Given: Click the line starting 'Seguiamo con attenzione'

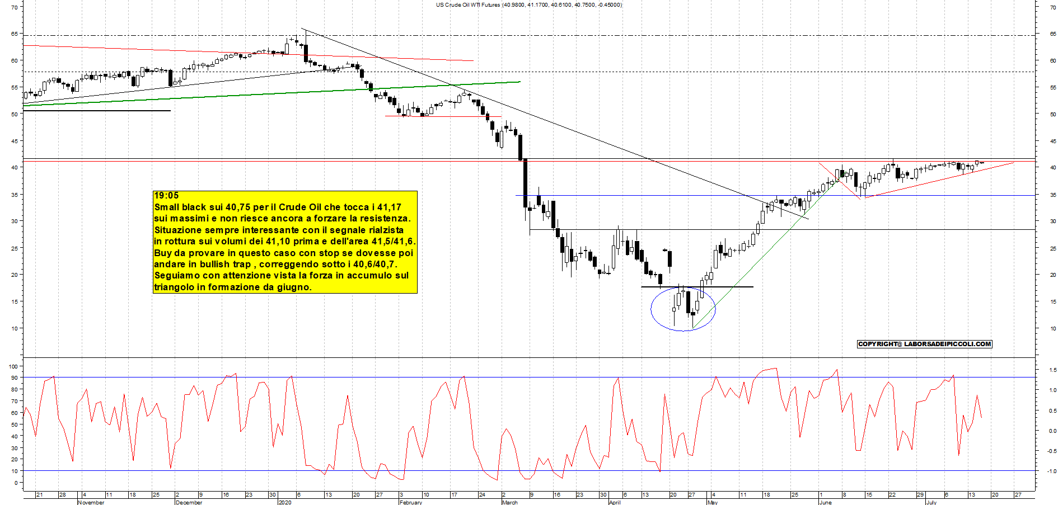Looking at the screenshot, I should pos(282,276).
